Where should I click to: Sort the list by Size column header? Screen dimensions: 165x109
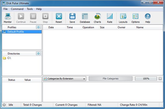point(102,27)
